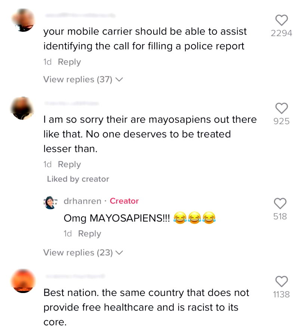Open drhanren's creator profile picture
The image size is (299, 333).
(50, 203)
